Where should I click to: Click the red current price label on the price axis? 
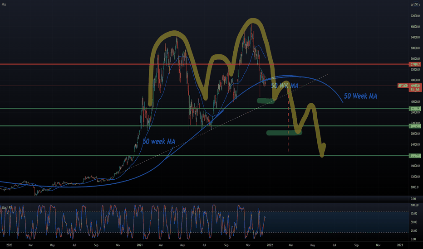(415, 87)
